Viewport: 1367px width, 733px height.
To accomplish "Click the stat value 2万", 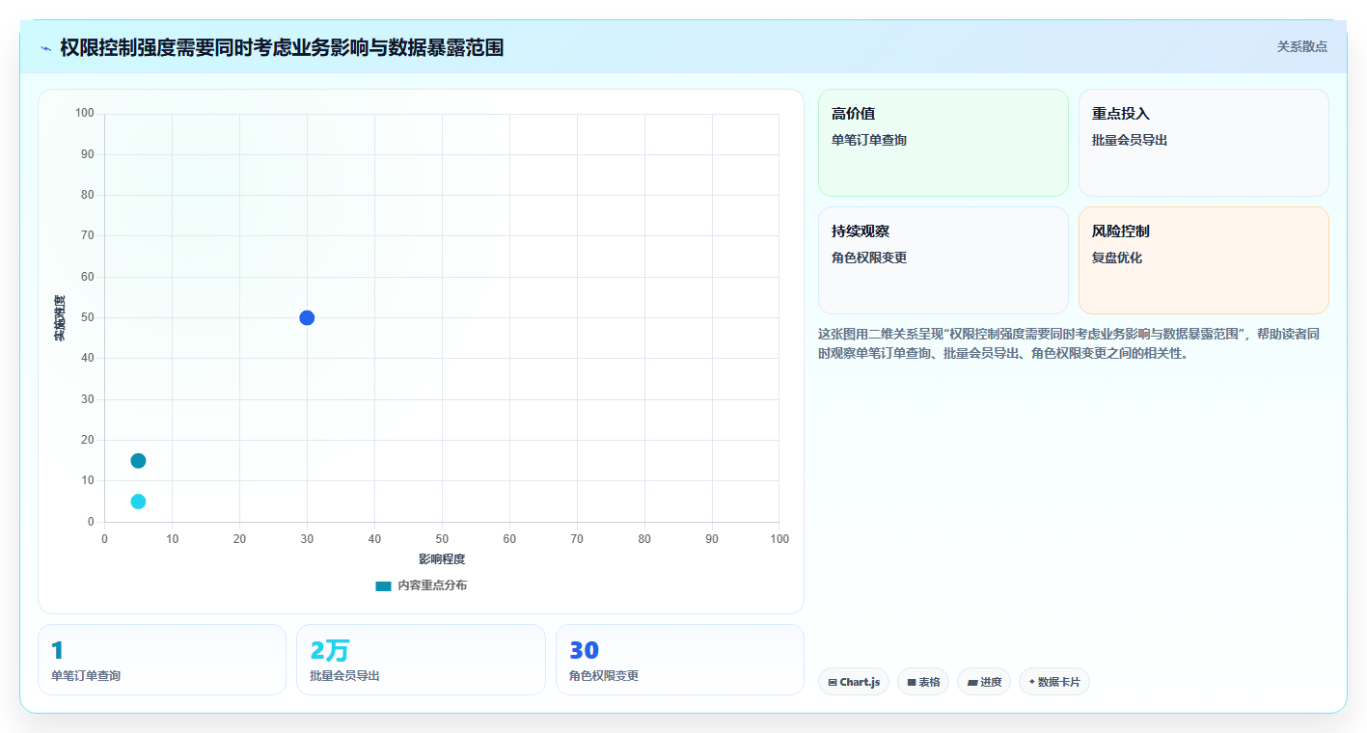I will click(330, 651).
